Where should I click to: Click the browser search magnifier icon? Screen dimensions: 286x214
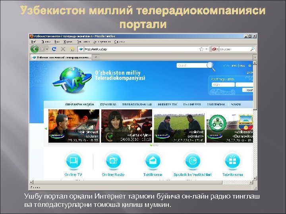[x=253, y=49]
